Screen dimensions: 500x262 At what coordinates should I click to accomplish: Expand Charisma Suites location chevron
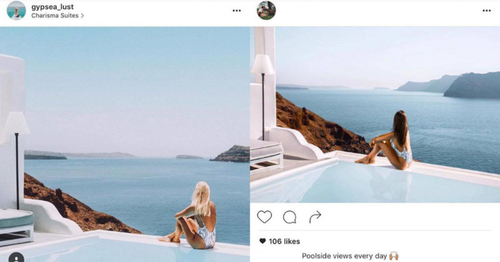click(x=82, y=15)
